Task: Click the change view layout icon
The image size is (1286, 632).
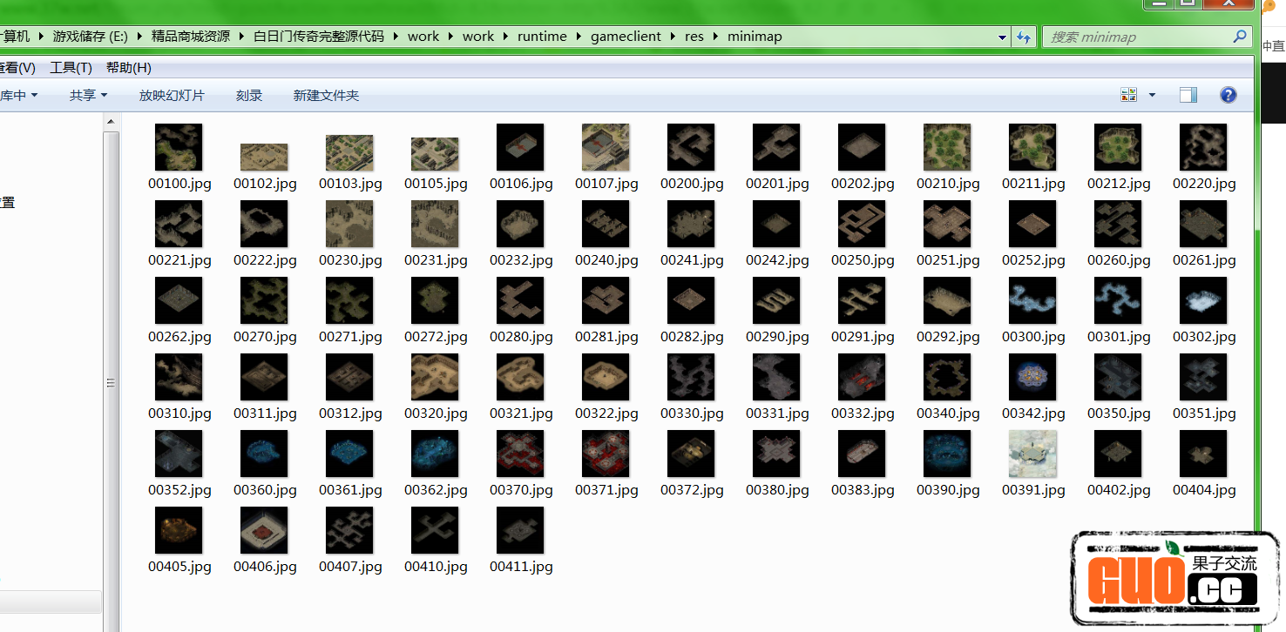Action: 1128,94
